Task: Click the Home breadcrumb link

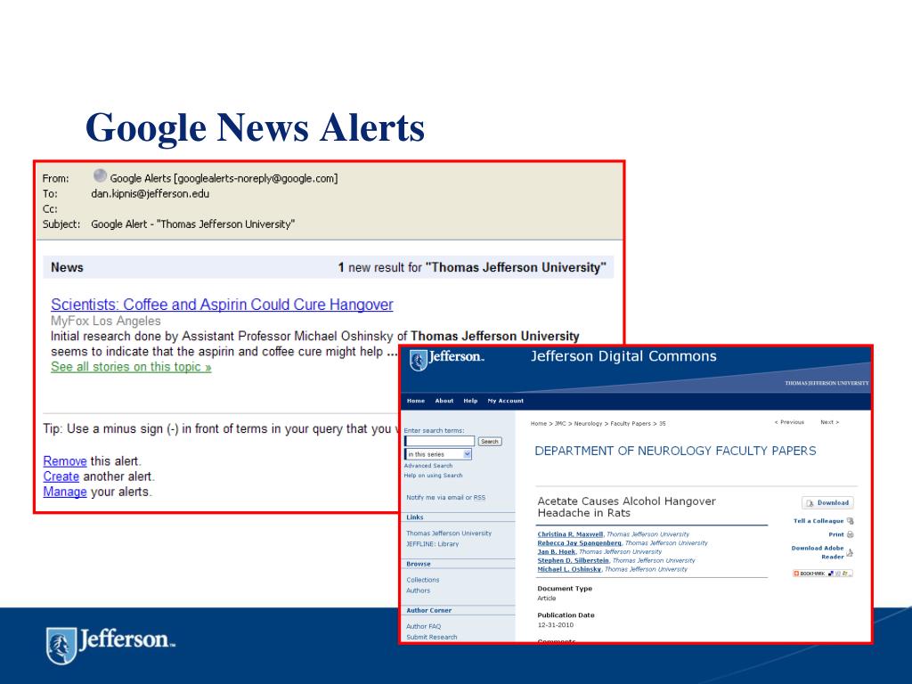Action: (538, 424)
